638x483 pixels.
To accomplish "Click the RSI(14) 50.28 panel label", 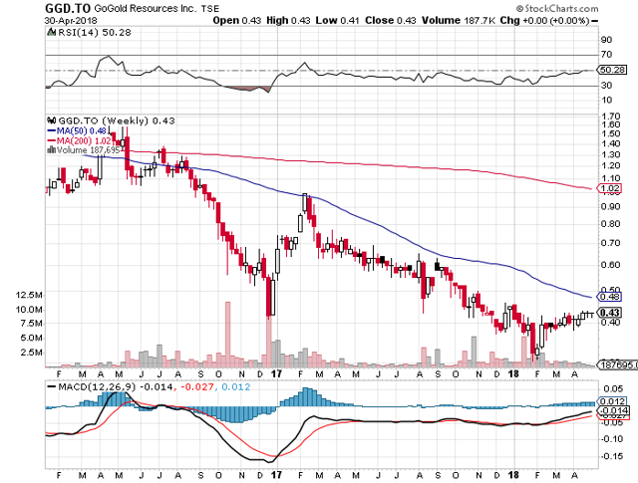I will (x=95, y=32).
